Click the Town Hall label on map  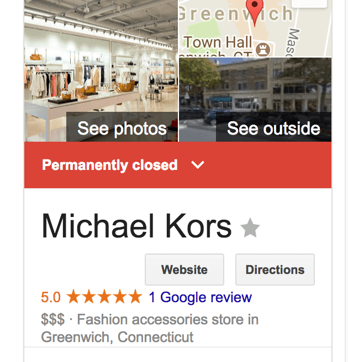point(218,42)
